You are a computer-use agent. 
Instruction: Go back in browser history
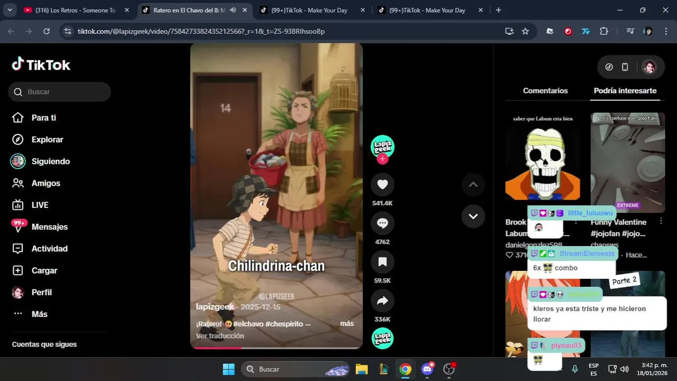11,31
